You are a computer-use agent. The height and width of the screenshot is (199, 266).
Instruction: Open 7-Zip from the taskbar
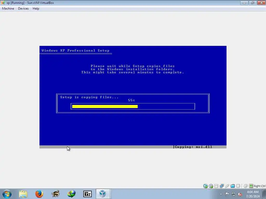coord(88,194)
